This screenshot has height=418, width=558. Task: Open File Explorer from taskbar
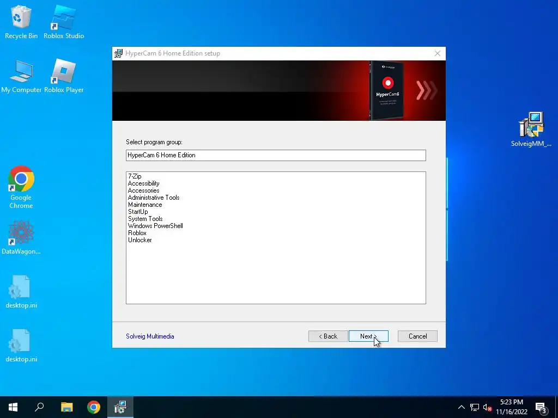(66, 407)
